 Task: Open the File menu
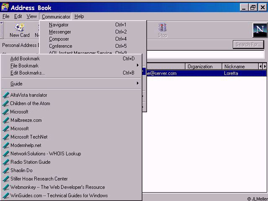[6, 16]
